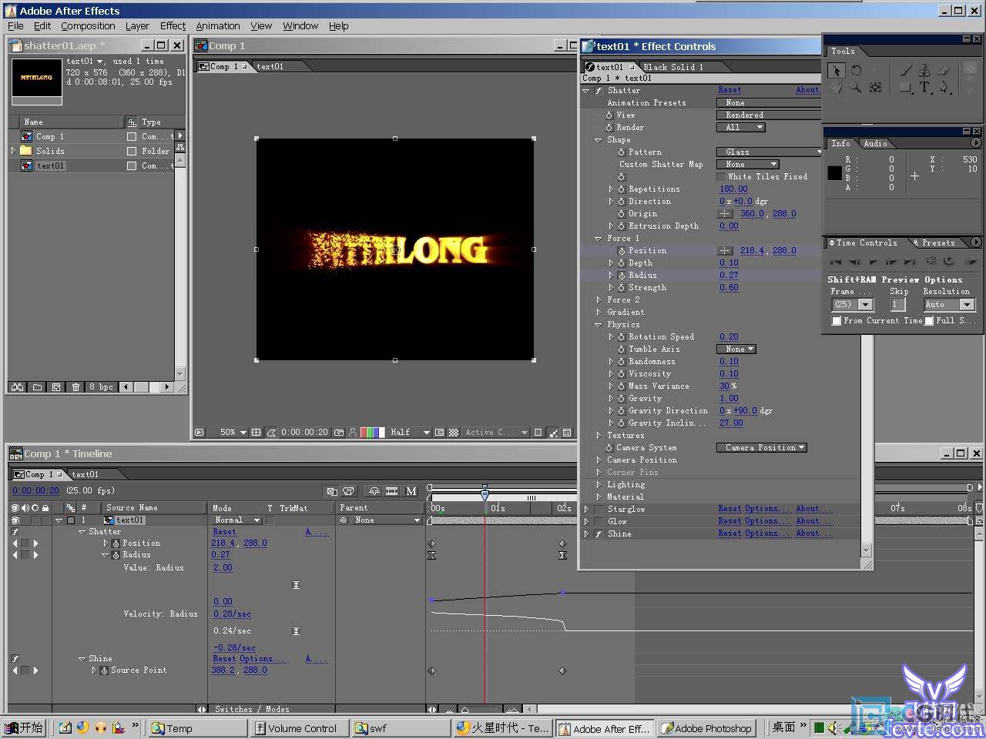The width and height of the screenshot is (986, 739).
Task: Switch to the Black Solid 1 tab
Action: tap(672, 67)
